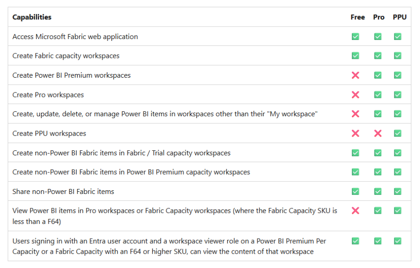Click Free red X in the "My workspace" row
Viewport: 420px width, 268px height.
[355, 114]
